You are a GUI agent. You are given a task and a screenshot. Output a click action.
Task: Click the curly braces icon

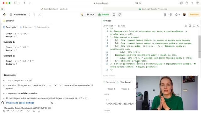(x=194, y=26)
